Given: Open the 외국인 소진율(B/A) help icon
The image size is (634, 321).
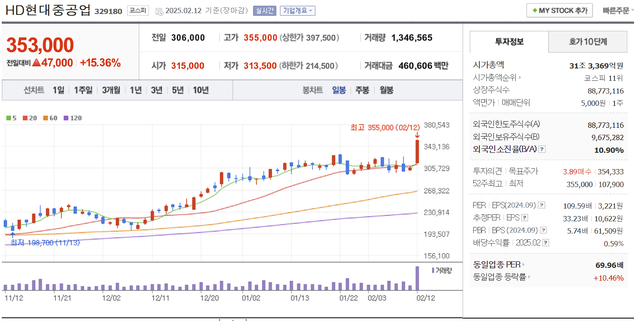Looking at the screenshot, I should point(542,149).
